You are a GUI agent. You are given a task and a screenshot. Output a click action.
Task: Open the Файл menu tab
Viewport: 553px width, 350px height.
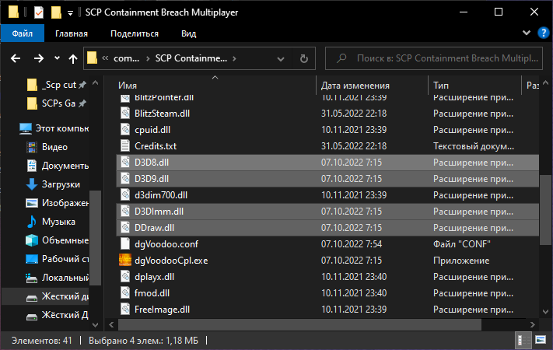(22, 33)
